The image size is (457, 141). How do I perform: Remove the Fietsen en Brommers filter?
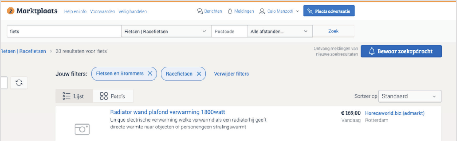pos(150,74)
